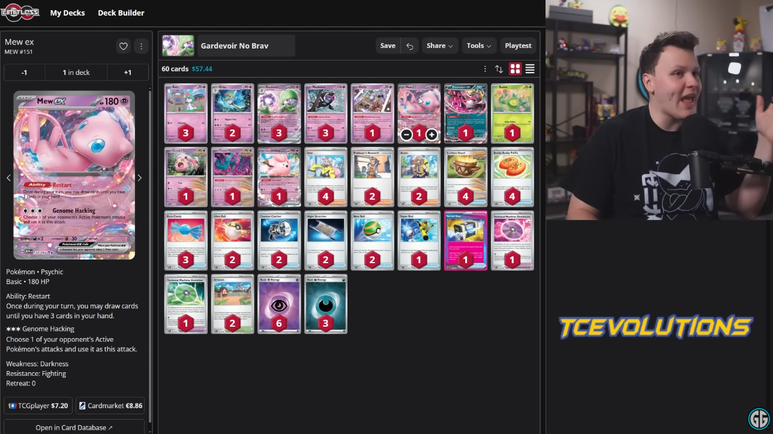Screen dimensions: 773x434
Task: Select the Ultra Ball card
Action: pos(232,240)
